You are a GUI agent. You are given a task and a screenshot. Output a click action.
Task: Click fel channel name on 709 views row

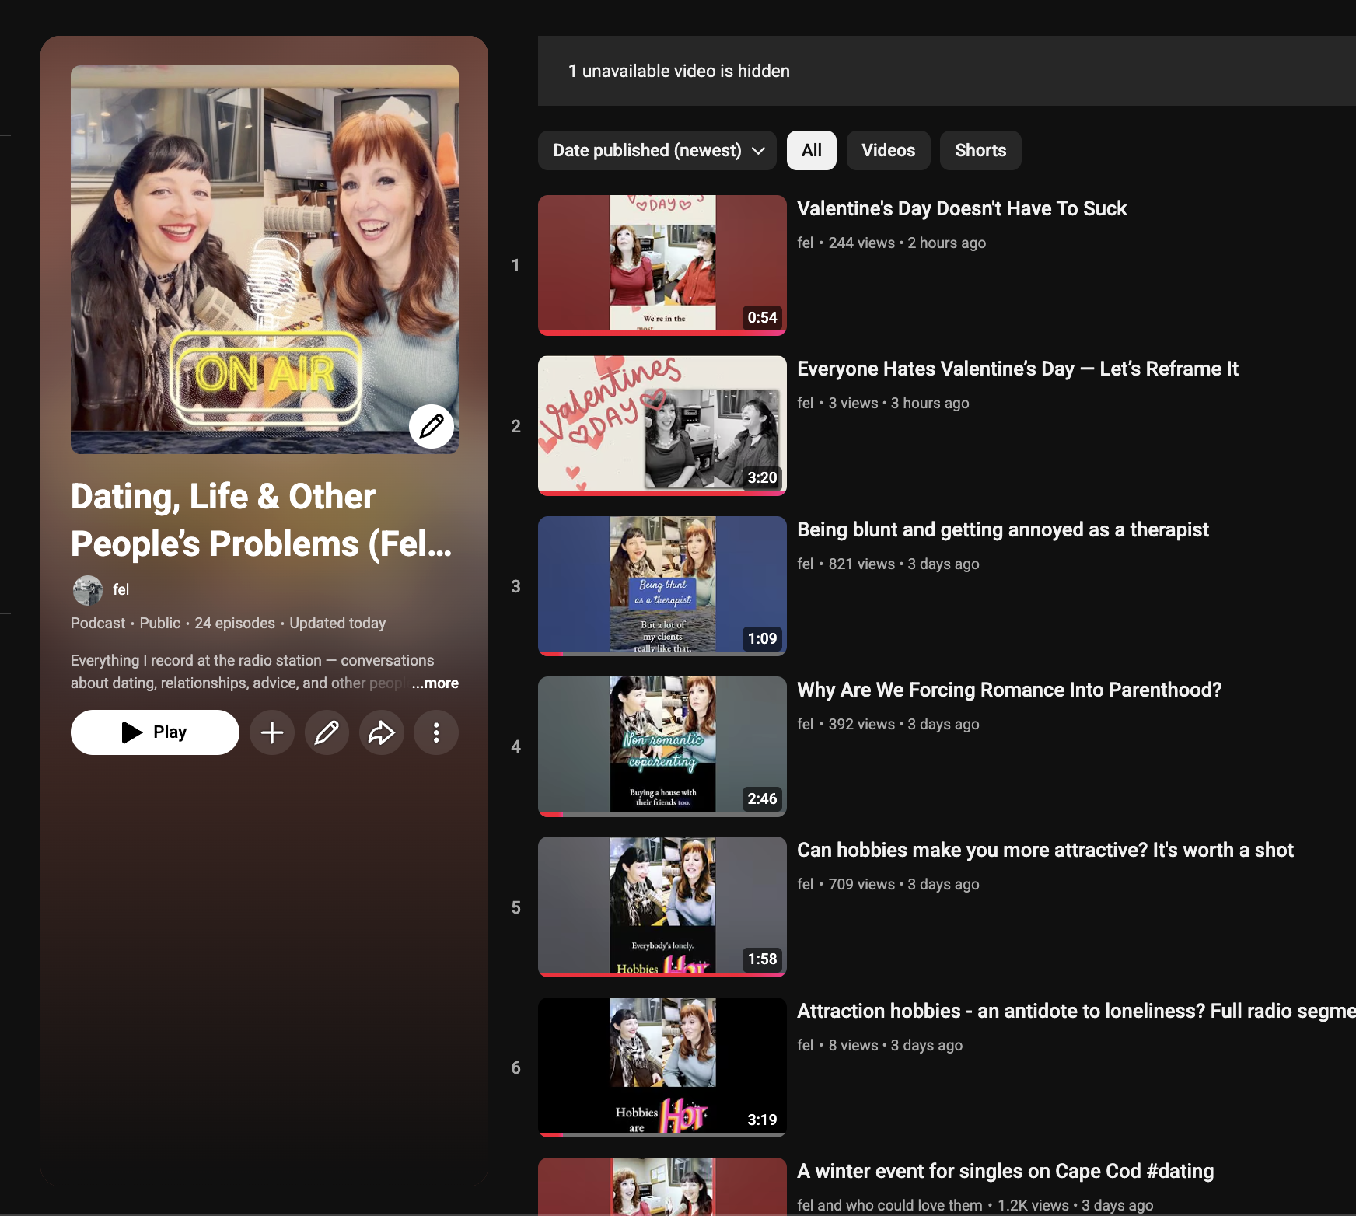pyautogui.click(x=805, y=884)
